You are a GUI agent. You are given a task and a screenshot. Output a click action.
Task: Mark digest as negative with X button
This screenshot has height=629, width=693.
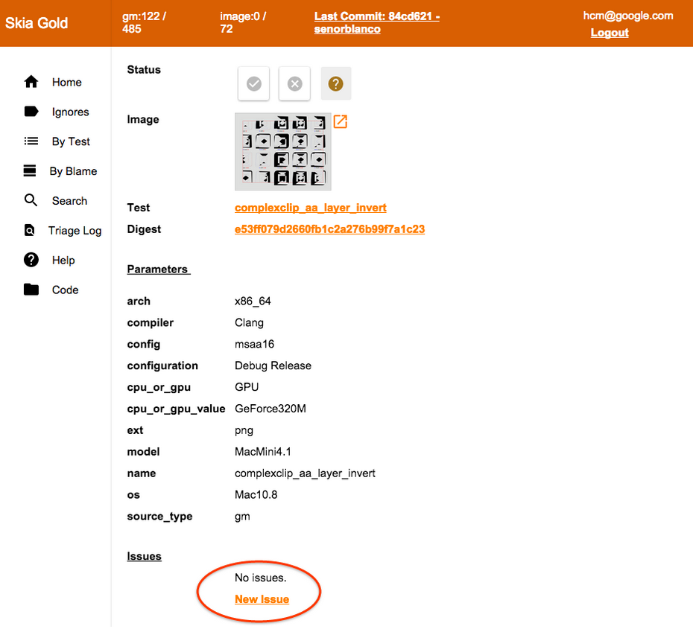pyautogui.click(x=294, y=84)
